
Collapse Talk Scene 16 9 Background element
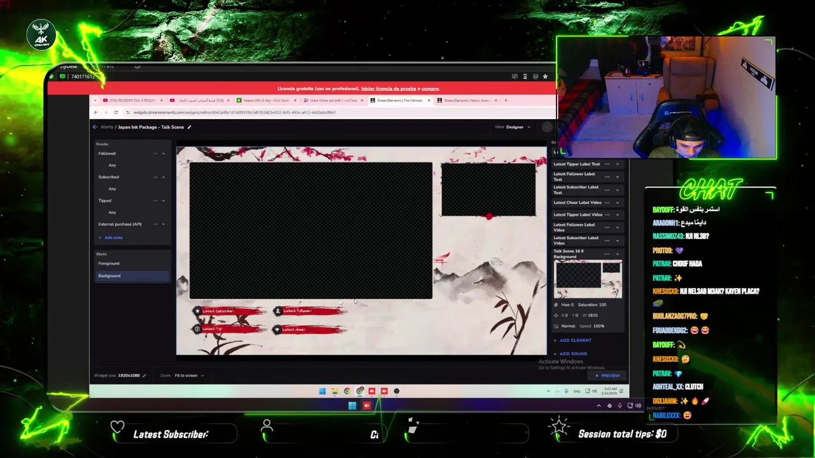tap(617, 254)
